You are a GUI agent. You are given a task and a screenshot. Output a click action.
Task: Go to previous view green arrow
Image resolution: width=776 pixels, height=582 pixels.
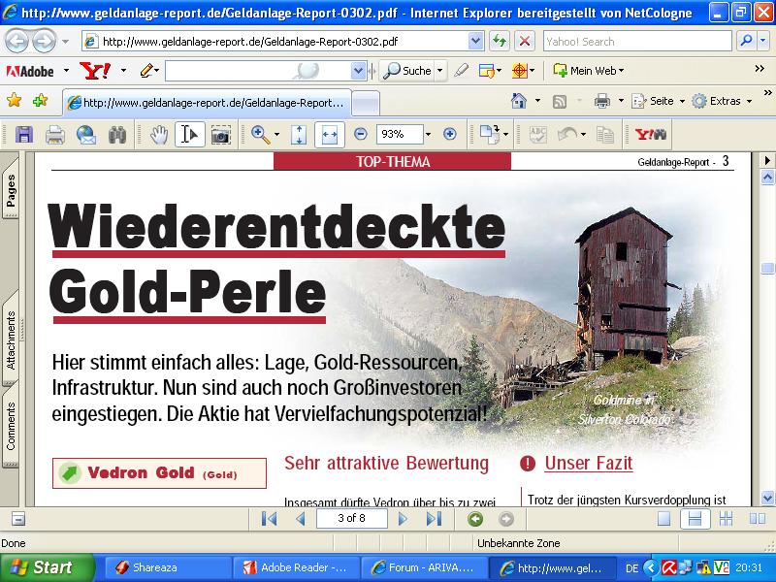coord(475,519)
